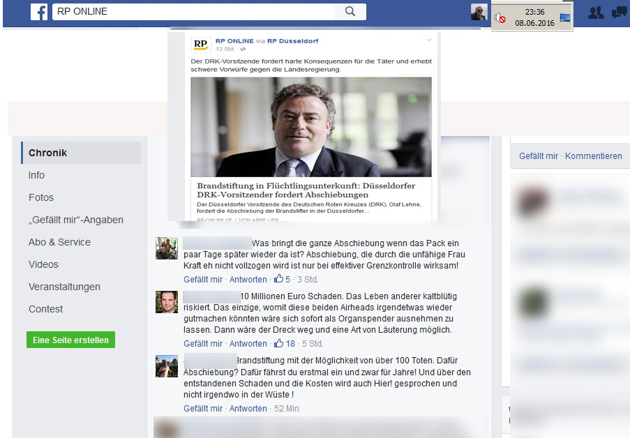This screenshot has height=438, width=630.
Task: Click Gefällt mir in the right column
Action: (539, 156)
